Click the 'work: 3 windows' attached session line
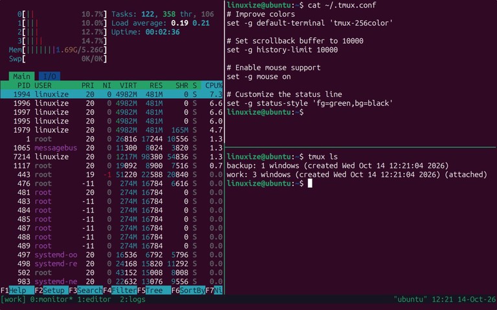This screenshot has height=310, width=497. 357,174
